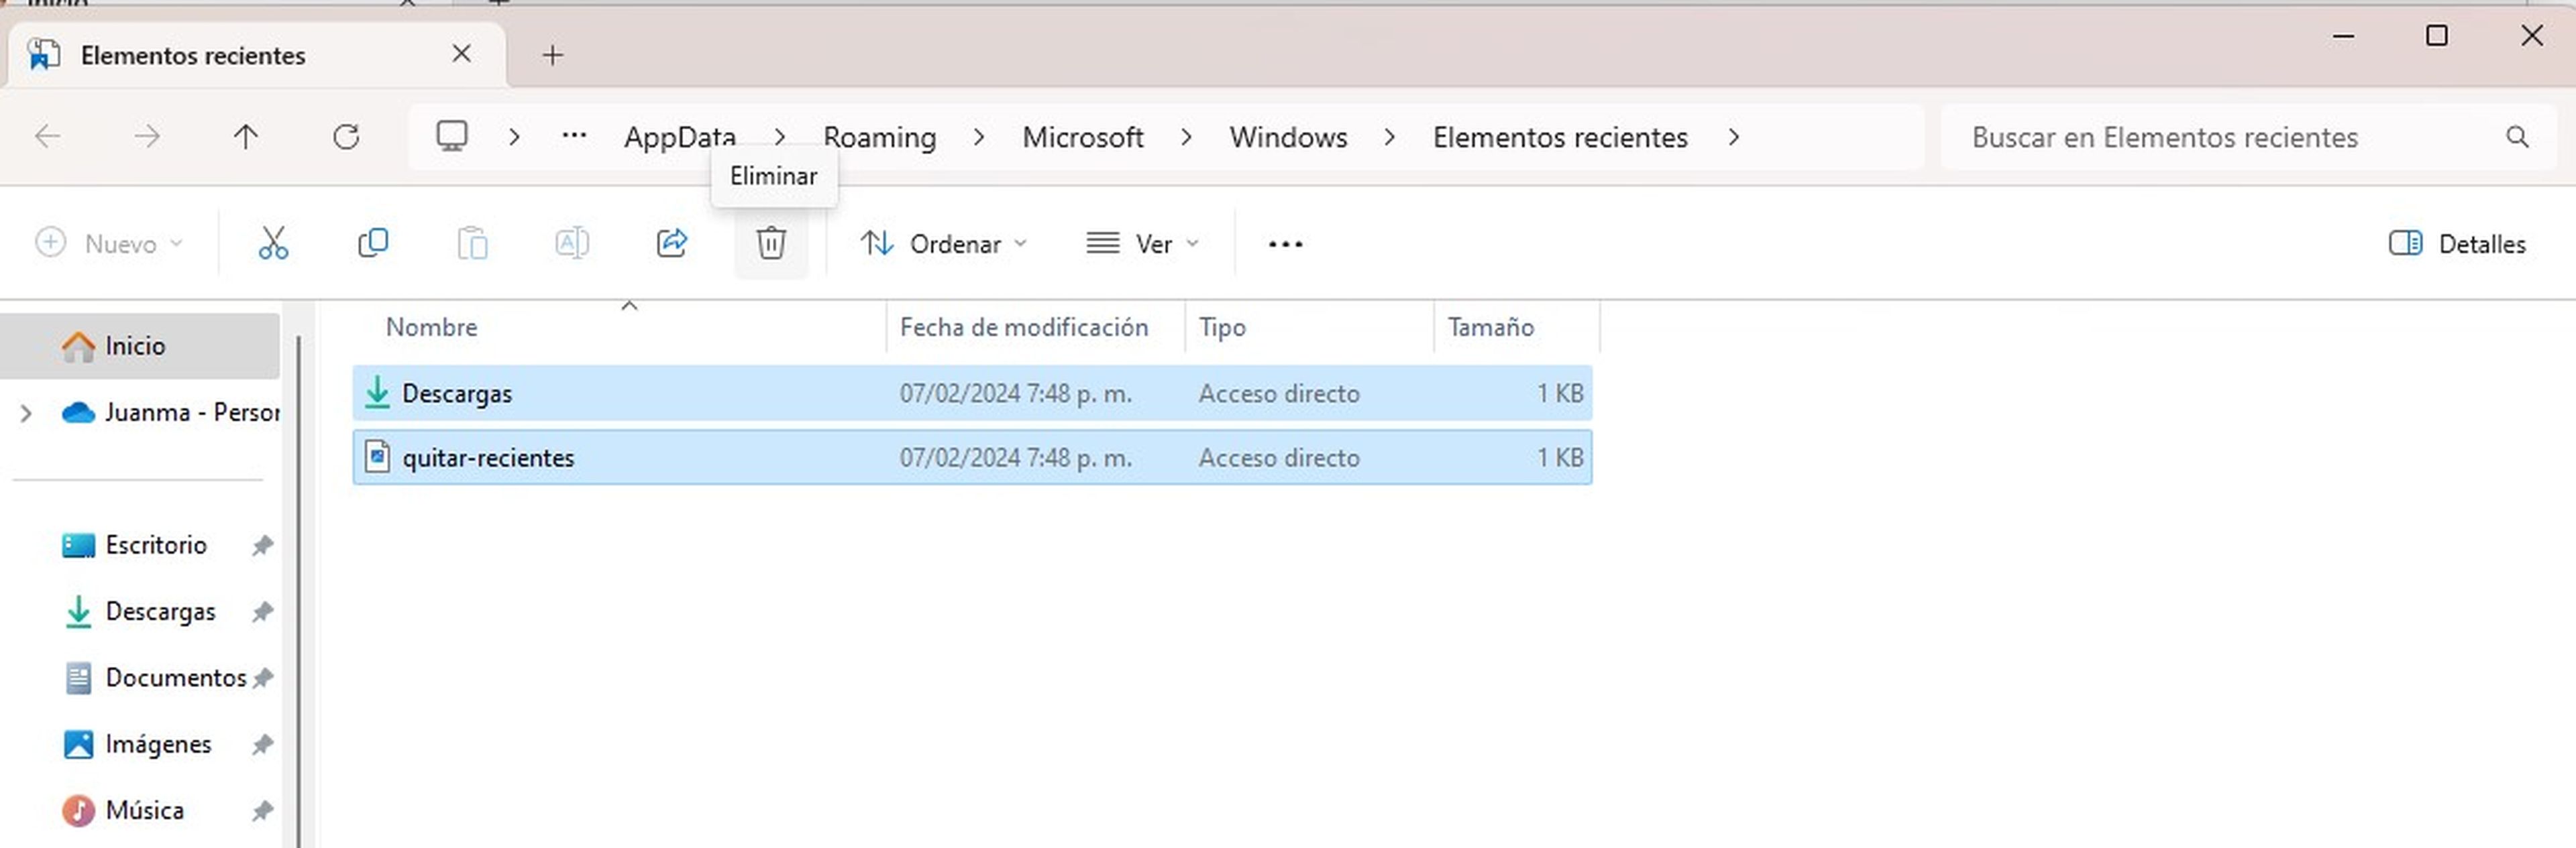
Task: Expand chevron after Microsoft breadcrumb
Action: pos(1186,137)
